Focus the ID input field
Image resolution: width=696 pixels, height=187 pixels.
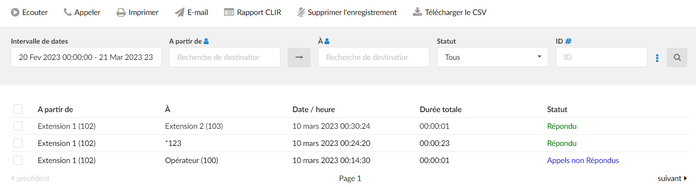point(601,57)
